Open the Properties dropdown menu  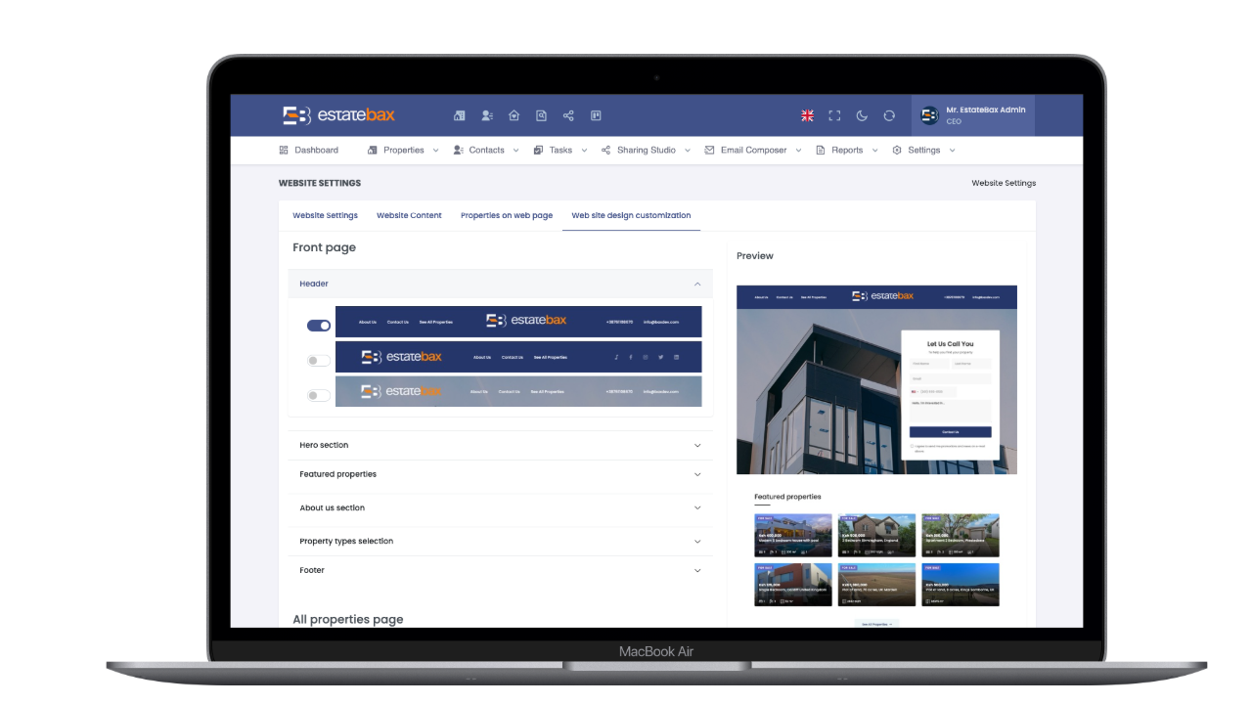[x=403, y=151]
